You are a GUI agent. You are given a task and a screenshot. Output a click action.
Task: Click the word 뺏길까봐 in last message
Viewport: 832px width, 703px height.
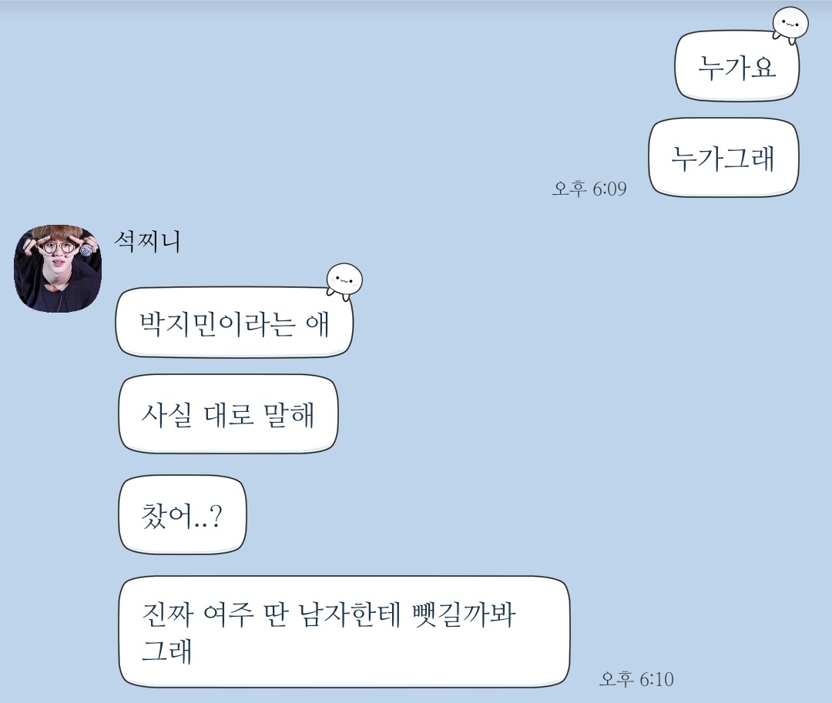click(x=464, y=614)
